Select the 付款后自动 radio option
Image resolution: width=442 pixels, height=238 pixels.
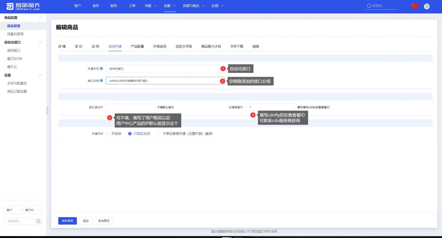click(x=130, y=134)
